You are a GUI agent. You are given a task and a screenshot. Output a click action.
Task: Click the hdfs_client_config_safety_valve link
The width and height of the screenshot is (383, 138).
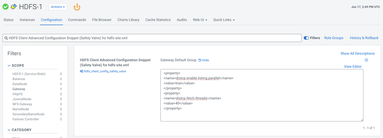pyautogui.click(x=105, y=71)
